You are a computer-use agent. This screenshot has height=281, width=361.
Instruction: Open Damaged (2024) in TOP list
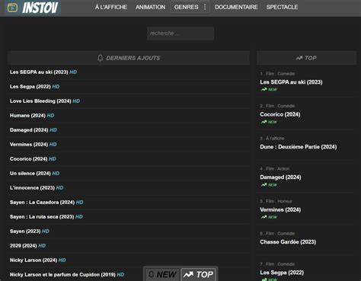(x=280, y=177)
